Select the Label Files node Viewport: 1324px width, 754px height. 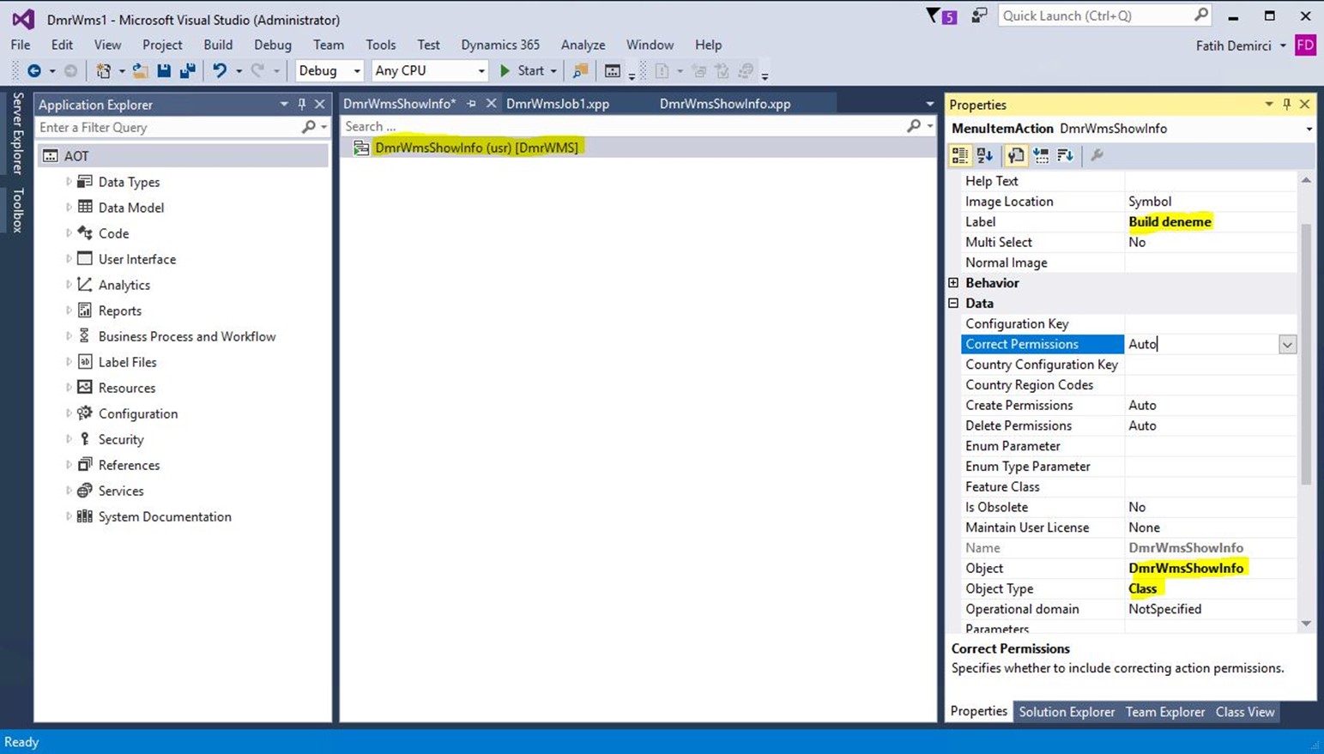127,362
